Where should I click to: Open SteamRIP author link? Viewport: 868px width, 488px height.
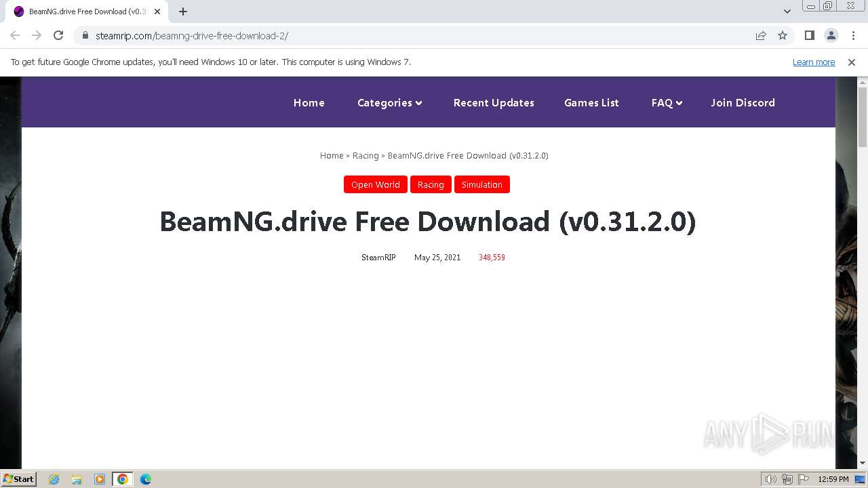tap(378, 258)
